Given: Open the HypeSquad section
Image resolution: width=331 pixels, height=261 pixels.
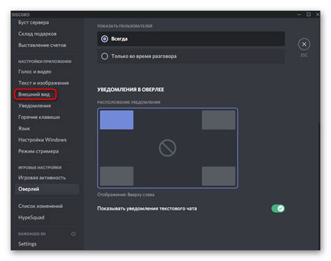Looking at the screenshot, I should coord(31,218).
